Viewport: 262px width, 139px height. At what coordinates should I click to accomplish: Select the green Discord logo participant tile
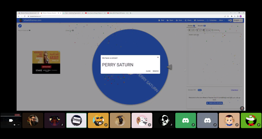tap(186, 120)
